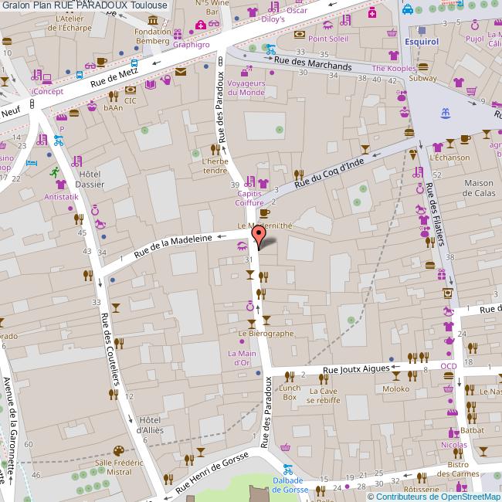This screenshot has height=502, width=502.
Task: Click the envelope post office icon
Action: coord(180,72)
